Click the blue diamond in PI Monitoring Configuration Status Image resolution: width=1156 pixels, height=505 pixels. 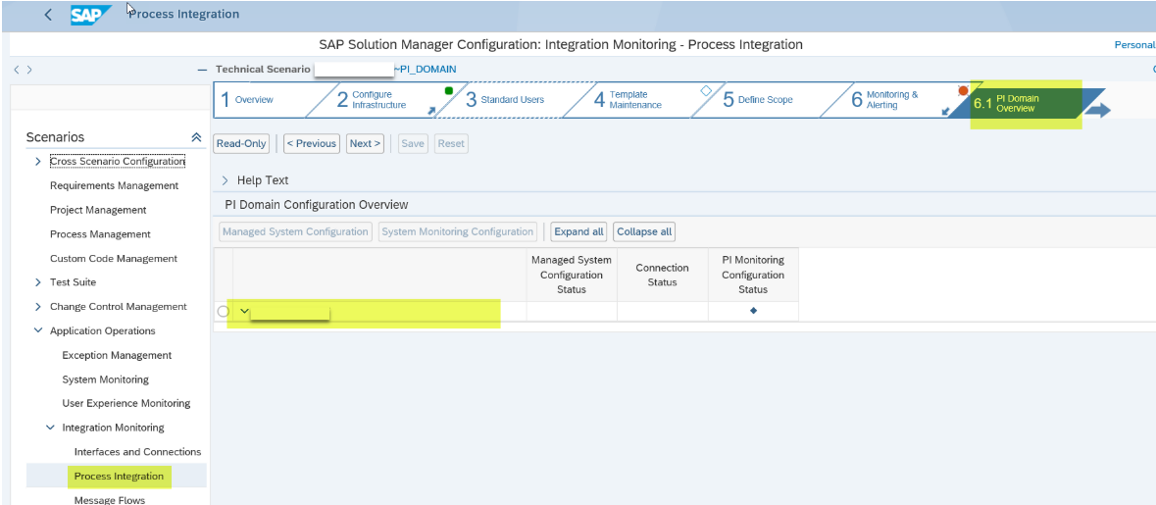click(753, 311)
